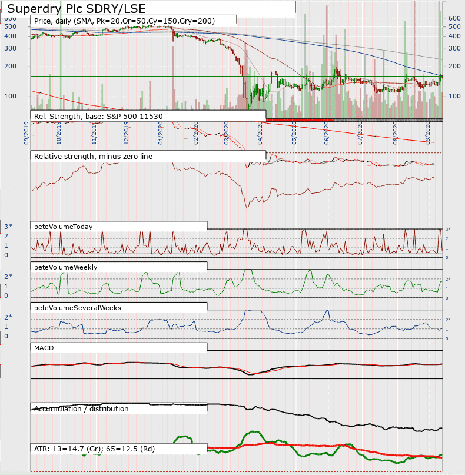Click the ATR 13=14.7 65=12.5 label
Viewport: 465px width, 475px height.
coord(94,449)
